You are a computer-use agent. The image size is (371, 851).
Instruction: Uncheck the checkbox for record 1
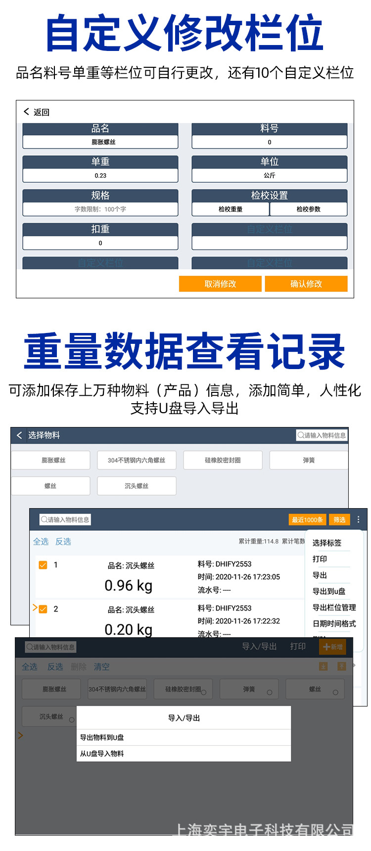coord(43,565)
